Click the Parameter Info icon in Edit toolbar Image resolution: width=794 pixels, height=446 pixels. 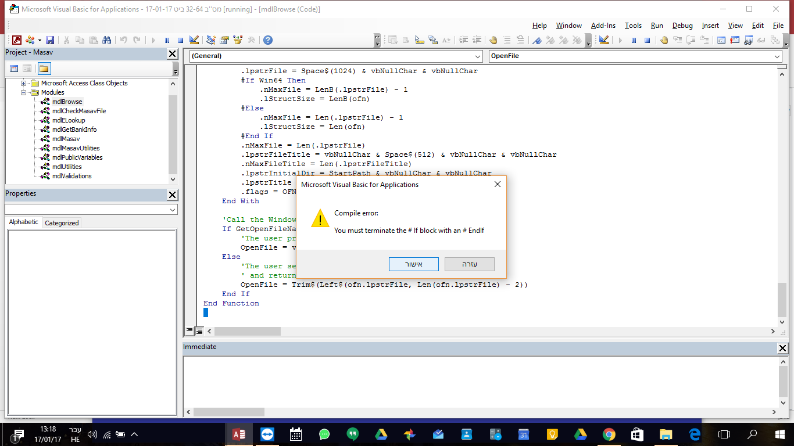tap(433, 40)
